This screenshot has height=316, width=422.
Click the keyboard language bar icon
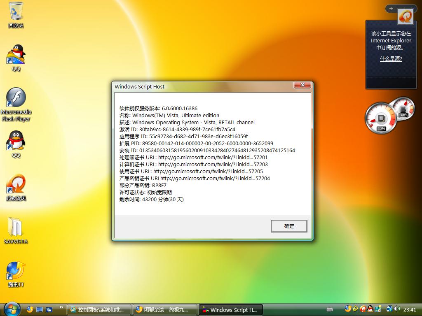330,309
